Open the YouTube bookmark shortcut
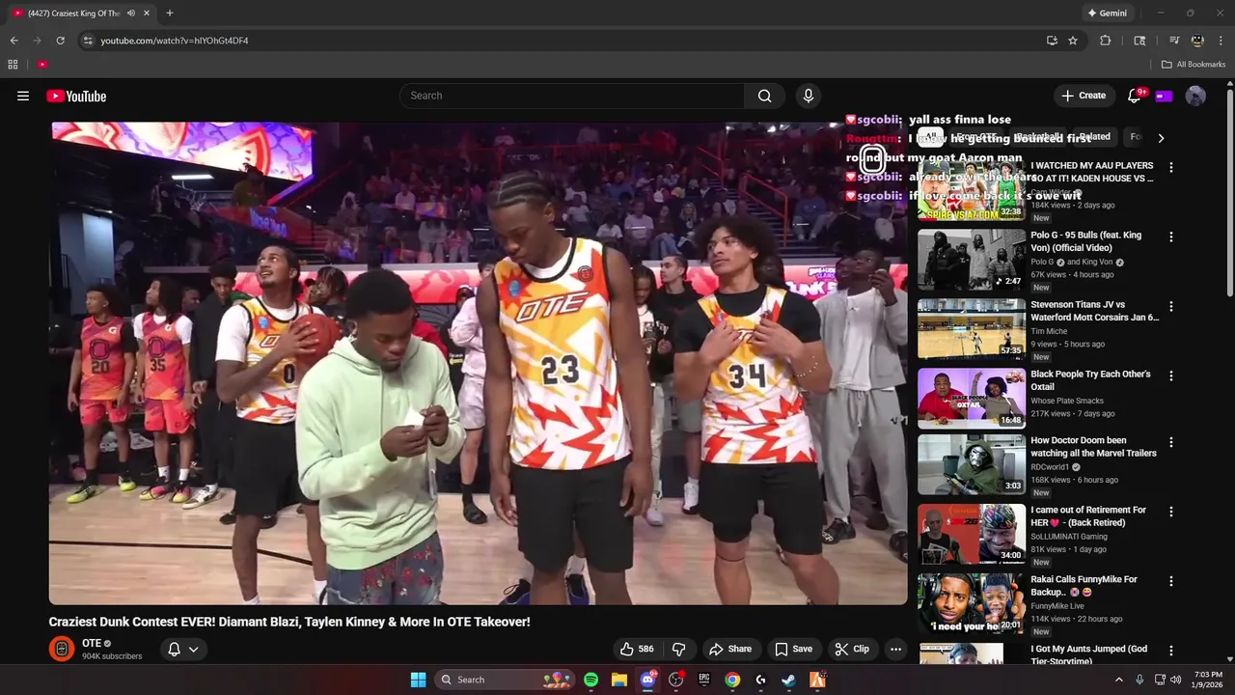Image resolution: width=1235 pixels, height=695 pixels. point(42,65)
